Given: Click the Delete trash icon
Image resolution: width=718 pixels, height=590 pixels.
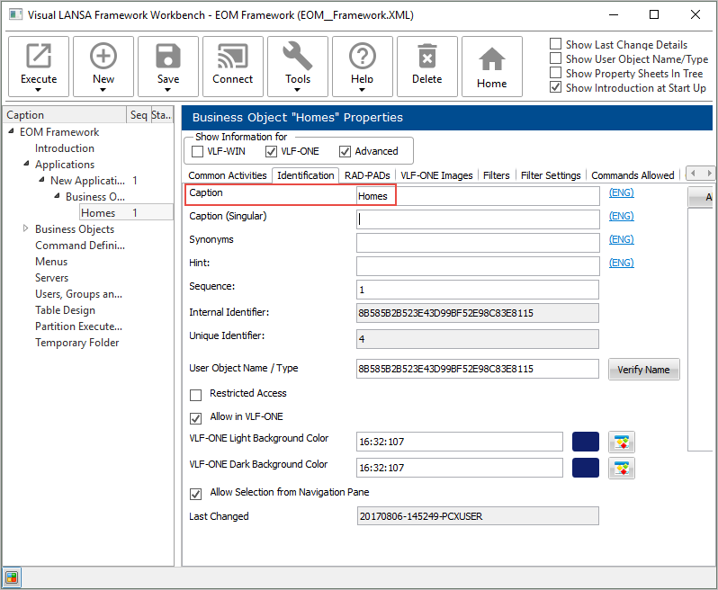Looking at the screenshot, I should click(427, 58).
